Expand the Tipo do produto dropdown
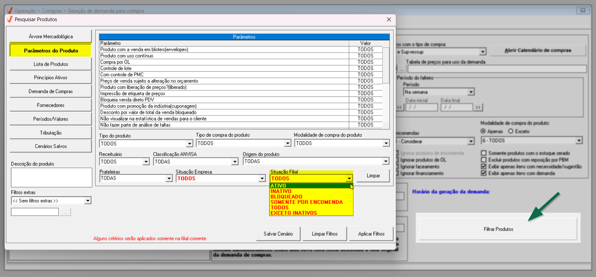Image resolution: width=596 pixels, height=277 pixels. [189, 144]
